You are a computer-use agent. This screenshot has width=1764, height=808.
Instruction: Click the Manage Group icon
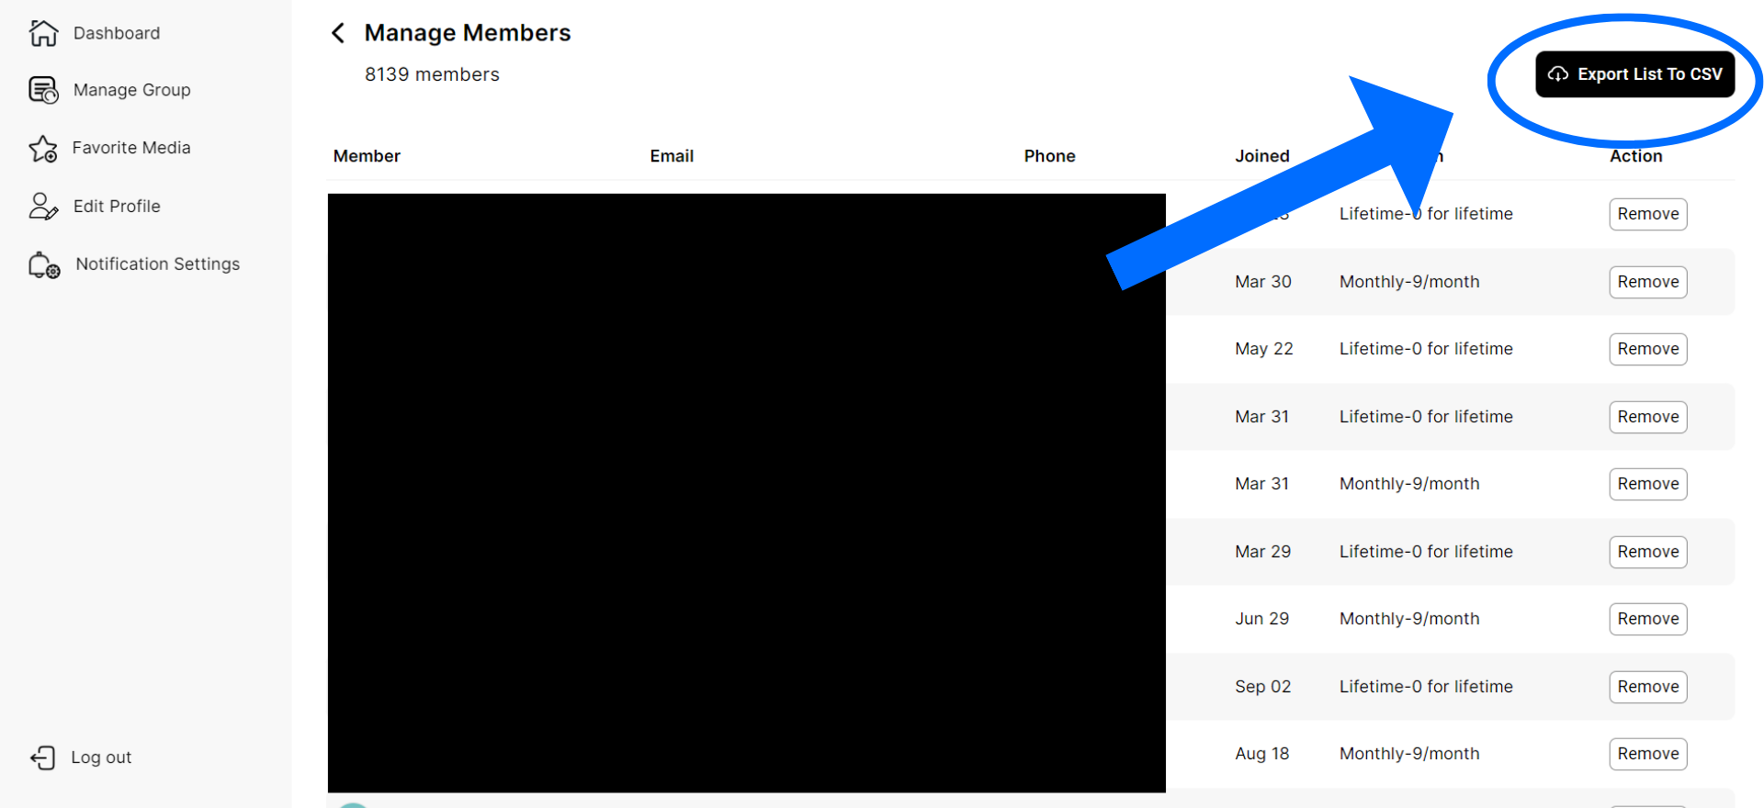click(x=43, y=90)
